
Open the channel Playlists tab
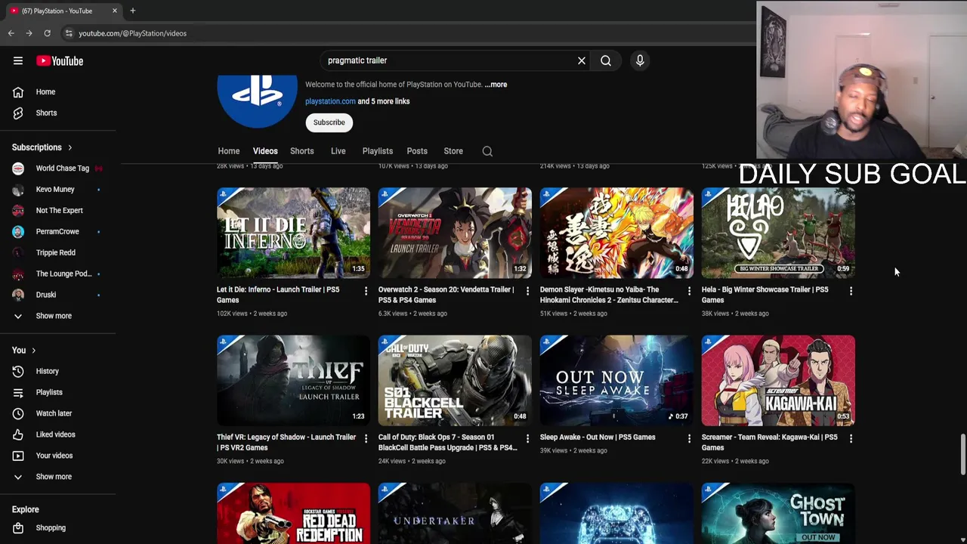pos(378,151)
